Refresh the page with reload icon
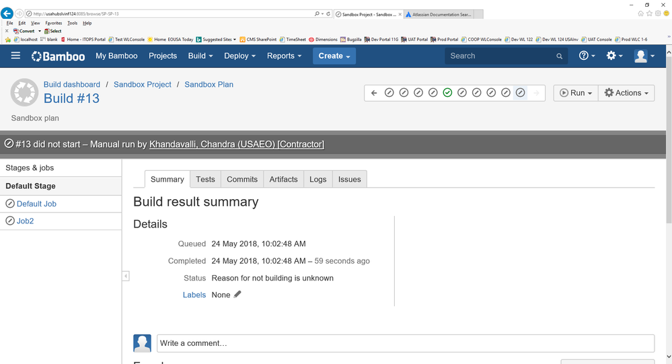The width and height of the screenshot is (672, 364). (328, 13)
